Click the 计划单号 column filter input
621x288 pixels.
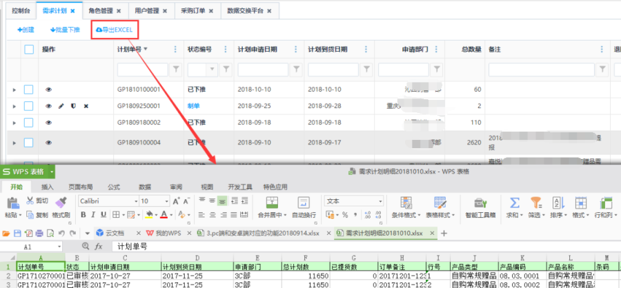tap(142, 69)
